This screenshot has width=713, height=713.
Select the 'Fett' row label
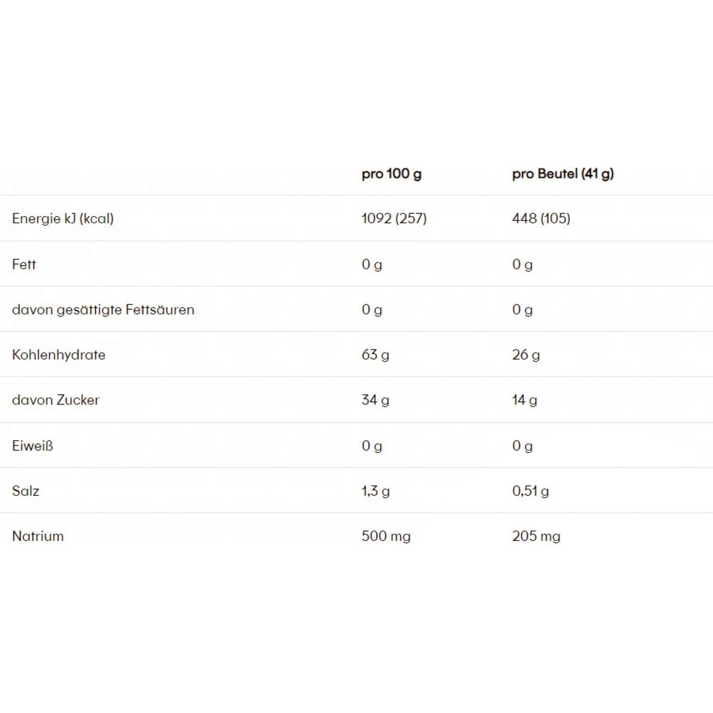tap(24, 264)
